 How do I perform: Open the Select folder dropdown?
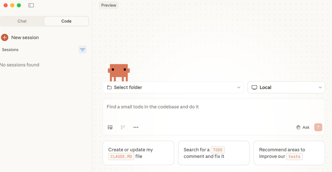[173, 87]
